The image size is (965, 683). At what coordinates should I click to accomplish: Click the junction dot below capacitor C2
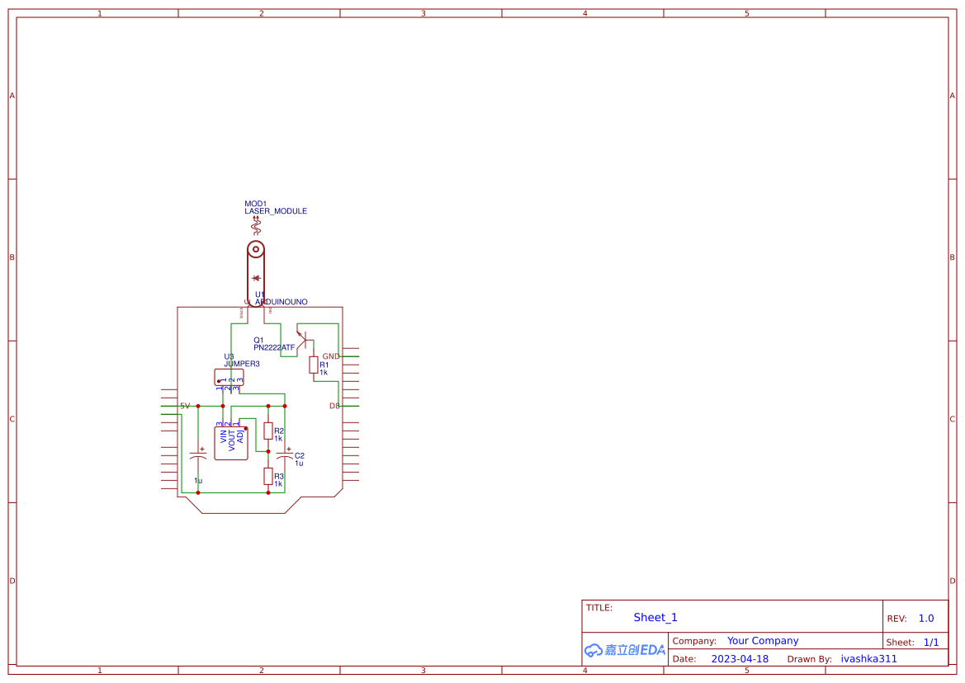[268, 450]
